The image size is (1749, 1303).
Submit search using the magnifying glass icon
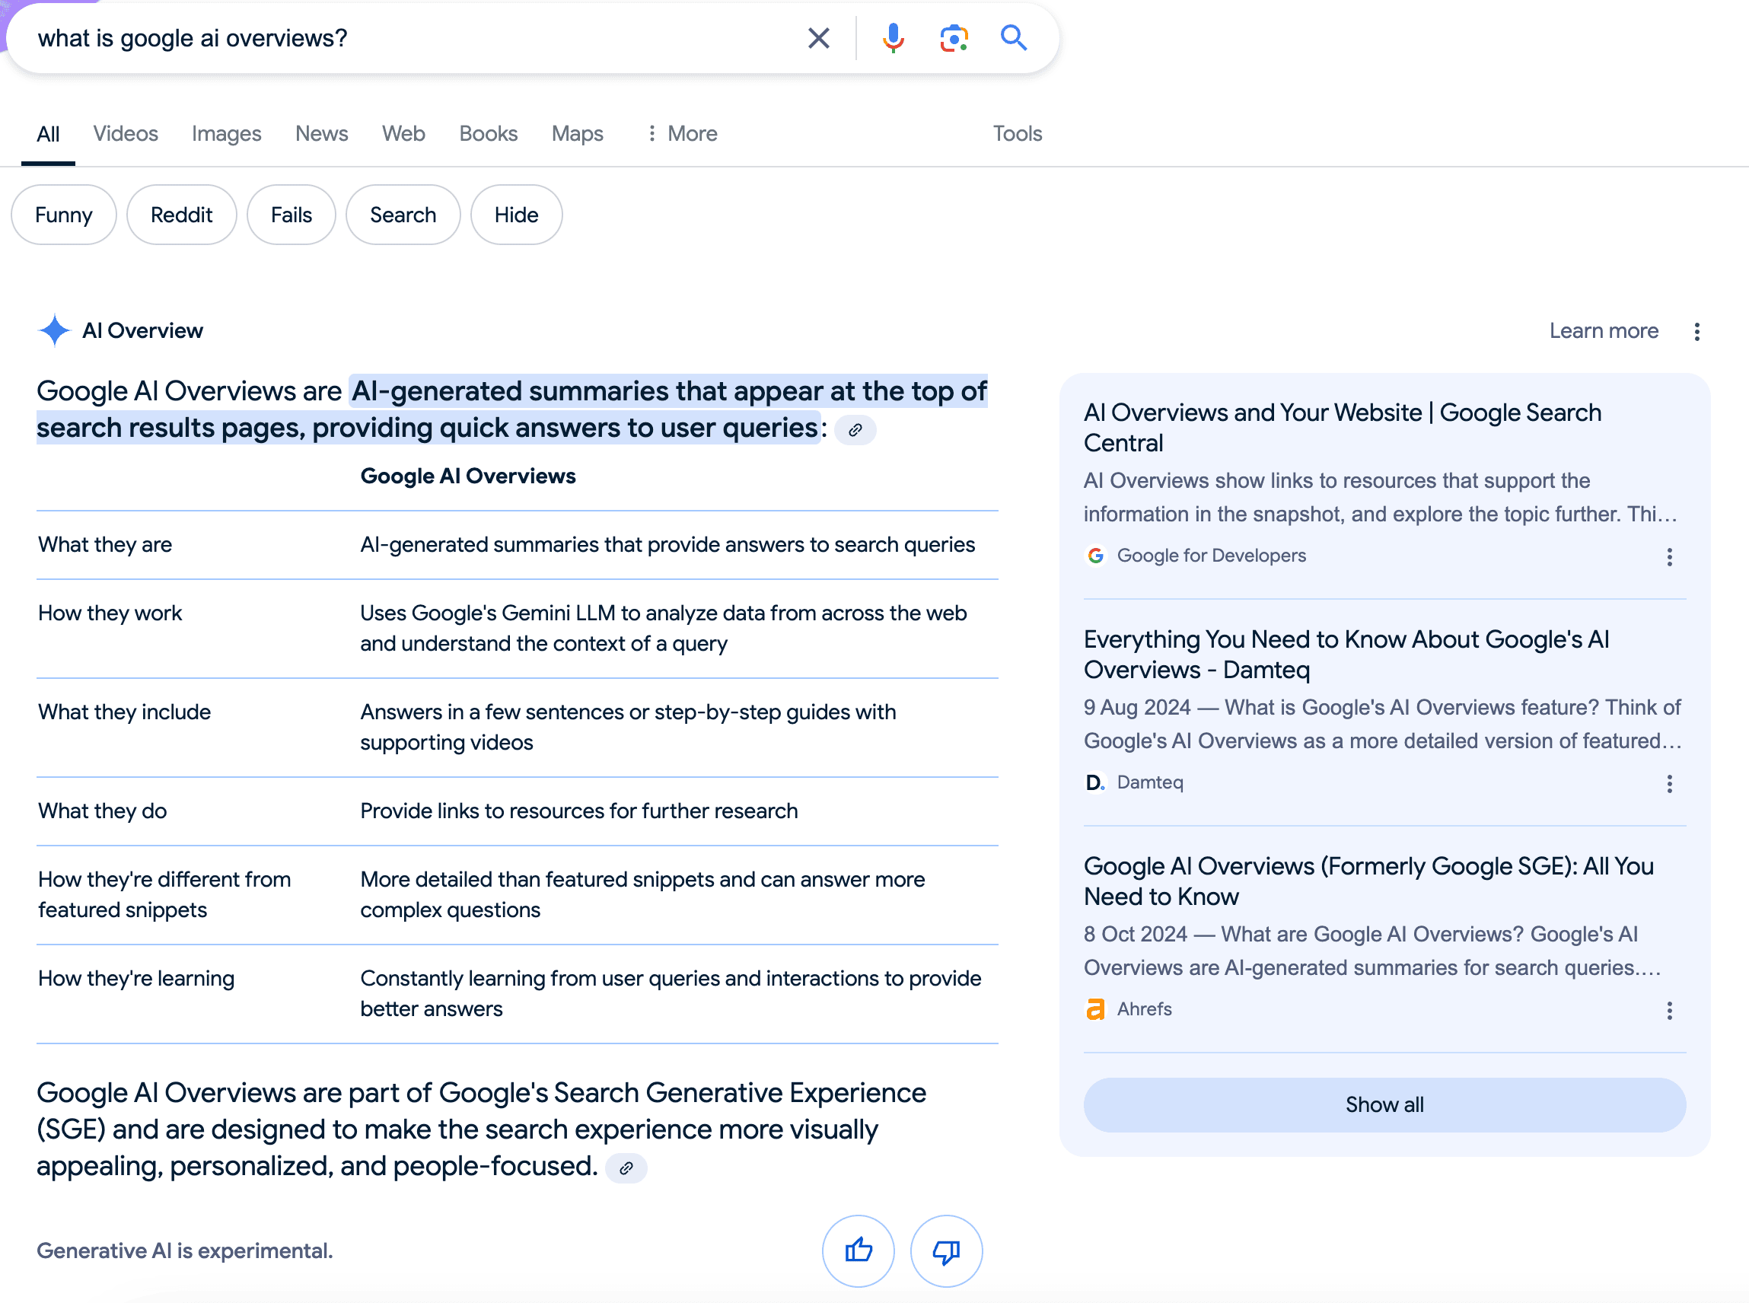1013,38
